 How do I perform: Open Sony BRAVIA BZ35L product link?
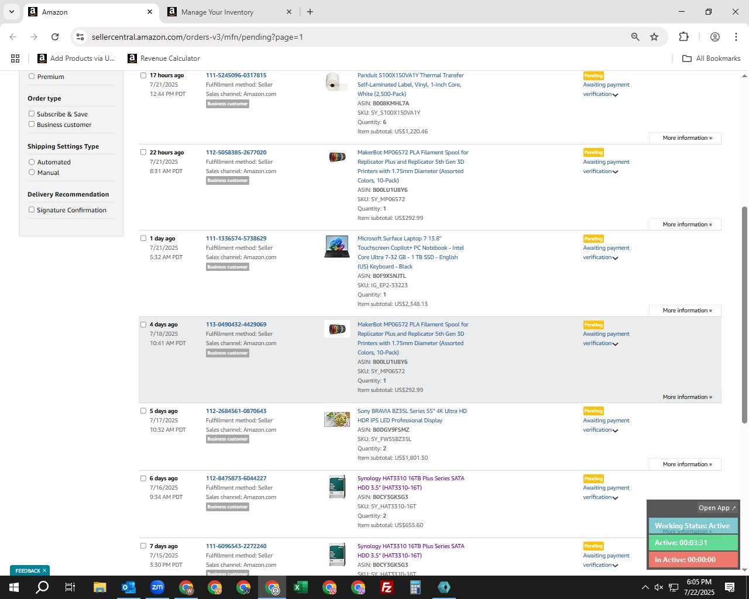tap(412, 415)
